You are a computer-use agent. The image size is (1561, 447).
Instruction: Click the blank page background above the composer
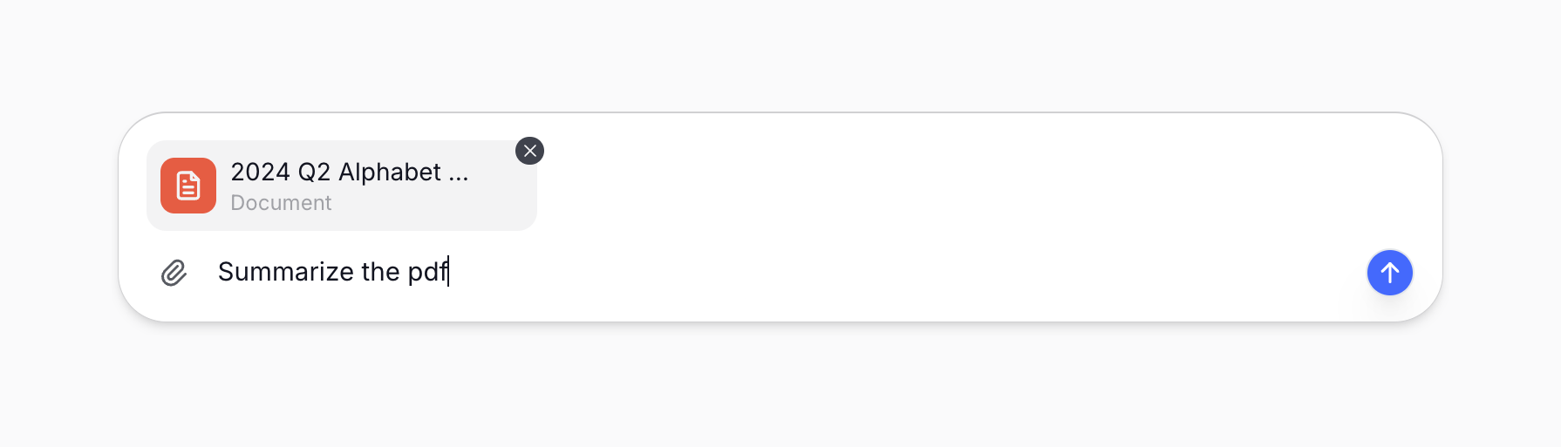[x=780, y=52]
